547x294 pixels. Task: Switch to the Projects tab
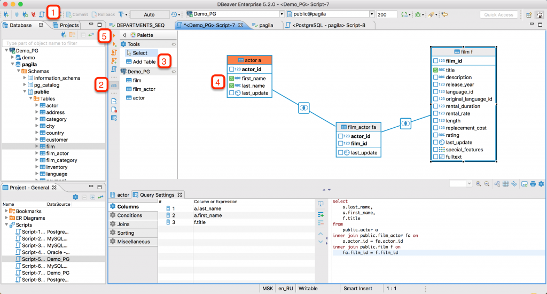pos(66,25)
